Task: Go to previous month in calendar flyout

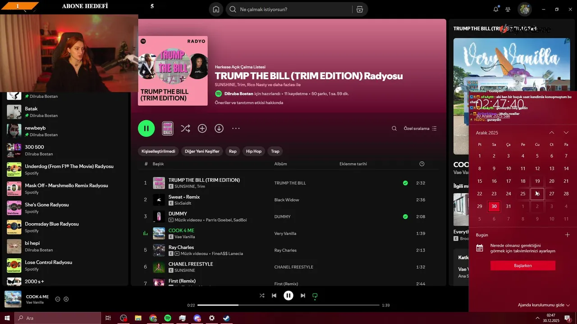Action: [552, 133]
